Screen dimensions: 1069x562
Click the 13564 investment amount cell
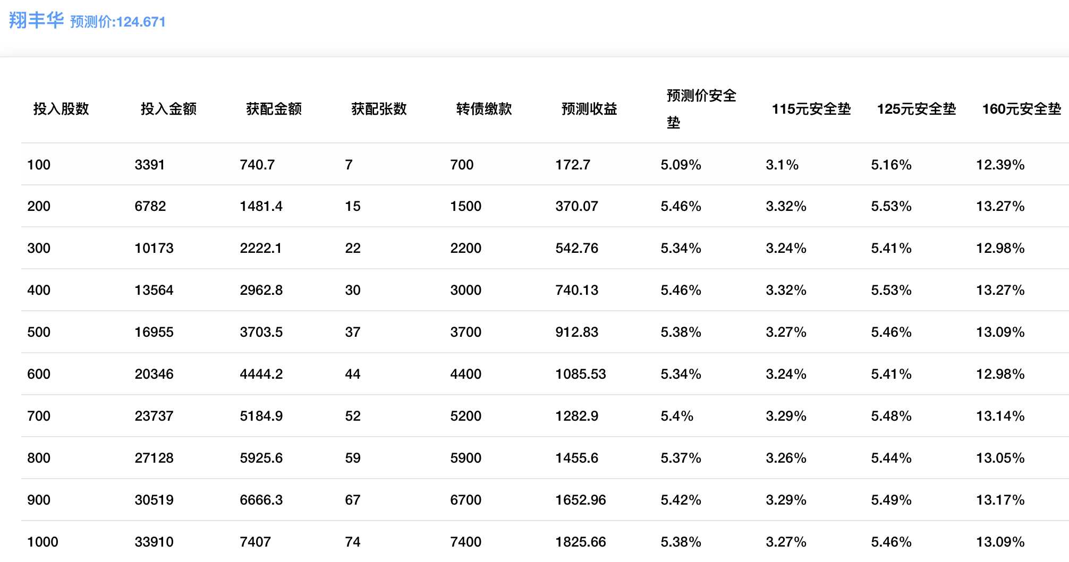click(154, 290)
